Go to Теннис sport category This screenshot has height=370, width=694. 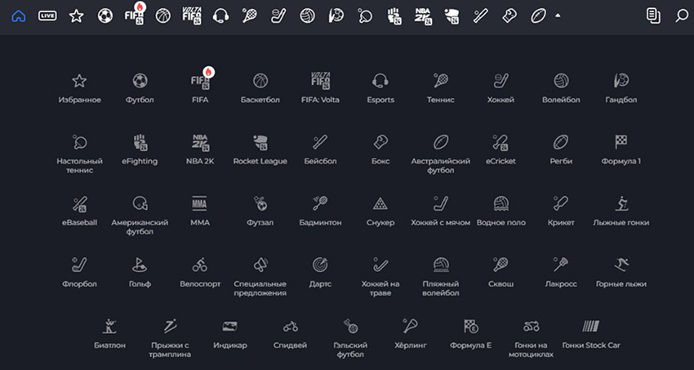(x=440, y=87)
